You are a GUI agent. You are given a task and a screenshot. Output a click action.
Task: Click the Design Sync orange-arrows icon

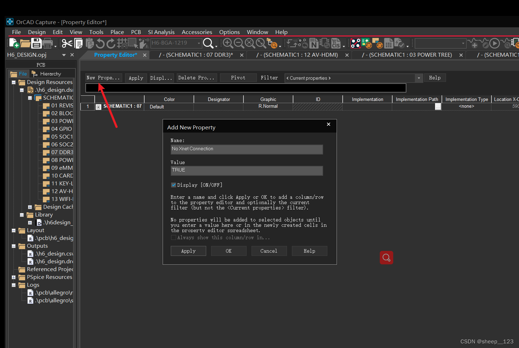(378, 43)
